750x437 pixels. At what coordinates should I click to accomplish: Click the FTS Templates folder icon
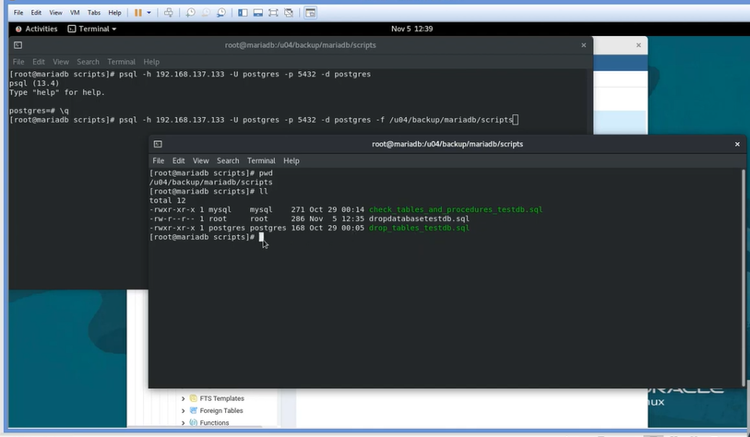click(x=193, y=398)
